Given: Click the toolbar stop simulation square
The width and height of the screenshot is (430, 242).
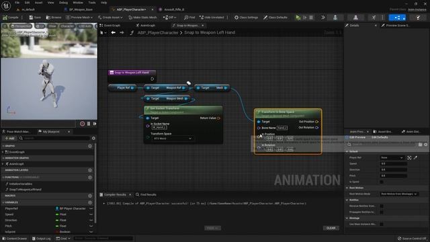Looking at the screenshot, I should click(x=311, y=17).
